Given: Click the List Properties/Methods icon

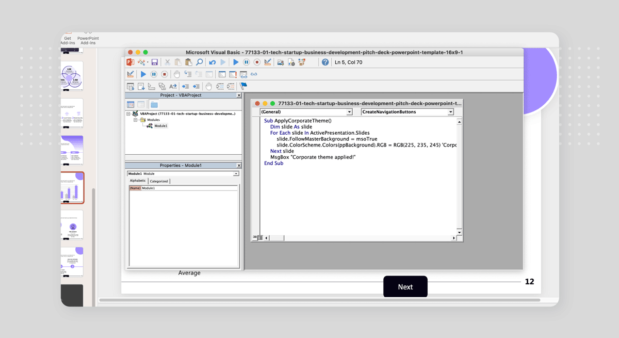Looking at the screenshot, I should pos(131,86).
